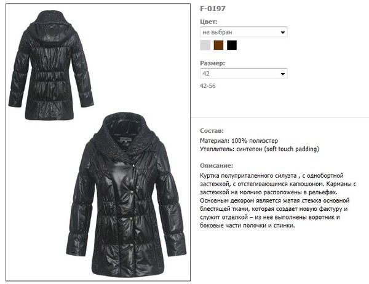Click the Описание heading
This screenshot has width=369, height=284.
216,165
